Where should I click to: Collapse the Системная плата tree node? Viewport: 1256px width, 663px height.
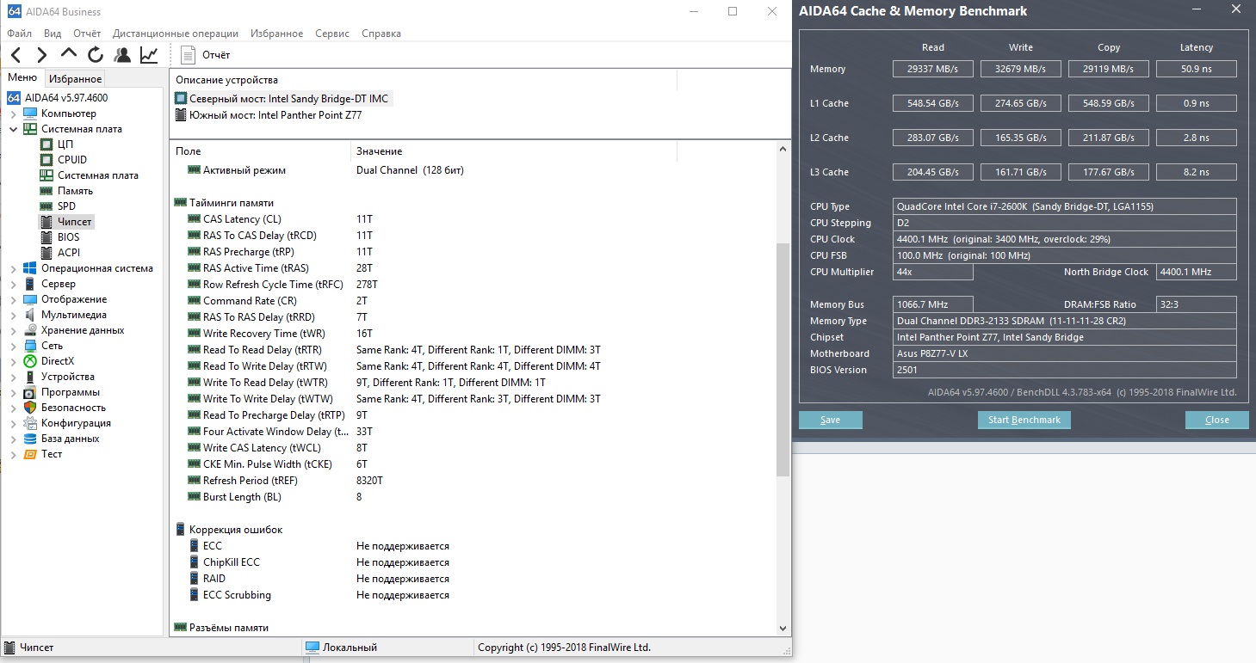tap(13, 129)
